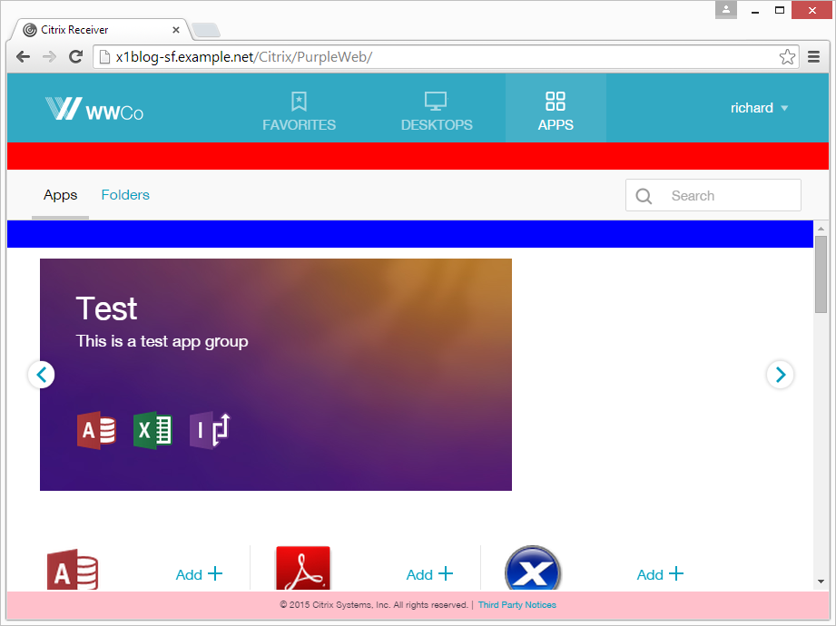This screenshot has width=836, height=626.
Task: Select the Apps grid icon
Action: (555, 101)
